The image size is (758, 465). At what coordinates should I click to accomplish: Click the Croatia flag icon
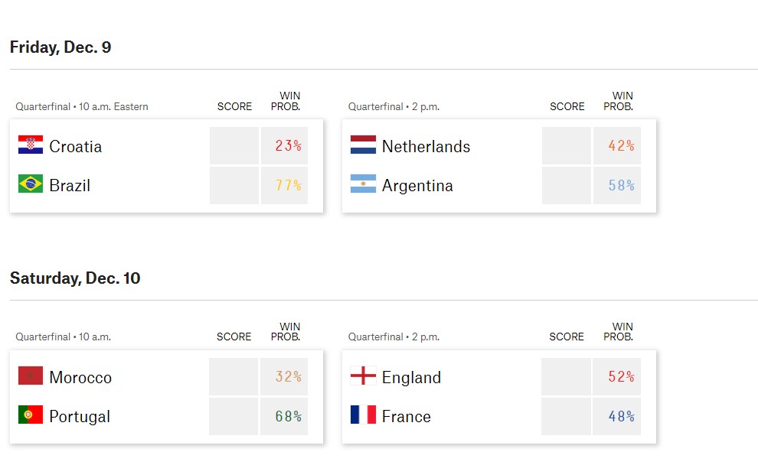click(x=31, y=145)
